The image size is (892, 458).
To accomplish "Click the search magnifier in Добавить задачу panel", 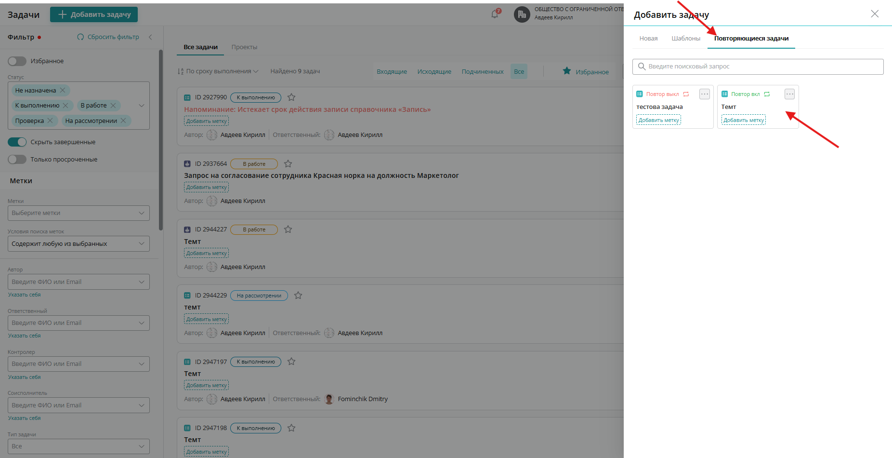I will pyautogui.click(x=642, y=67).
